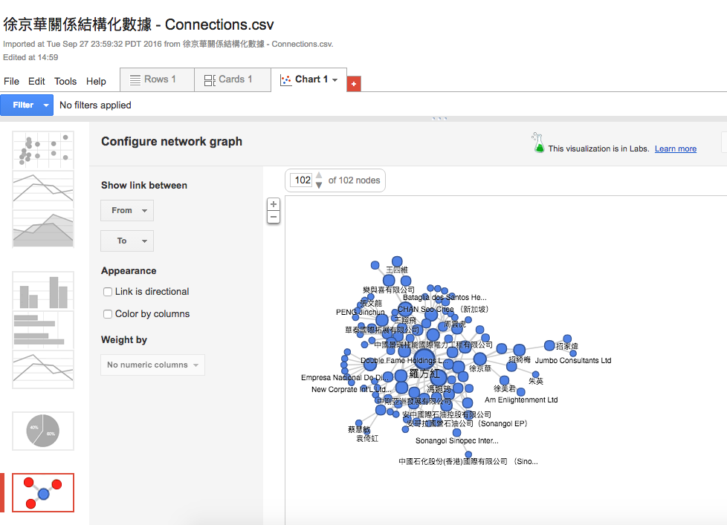The height and width of the screenshot is (525, 727).
Task: Select the pie chart type thumbnail
Action: [42, 431]
